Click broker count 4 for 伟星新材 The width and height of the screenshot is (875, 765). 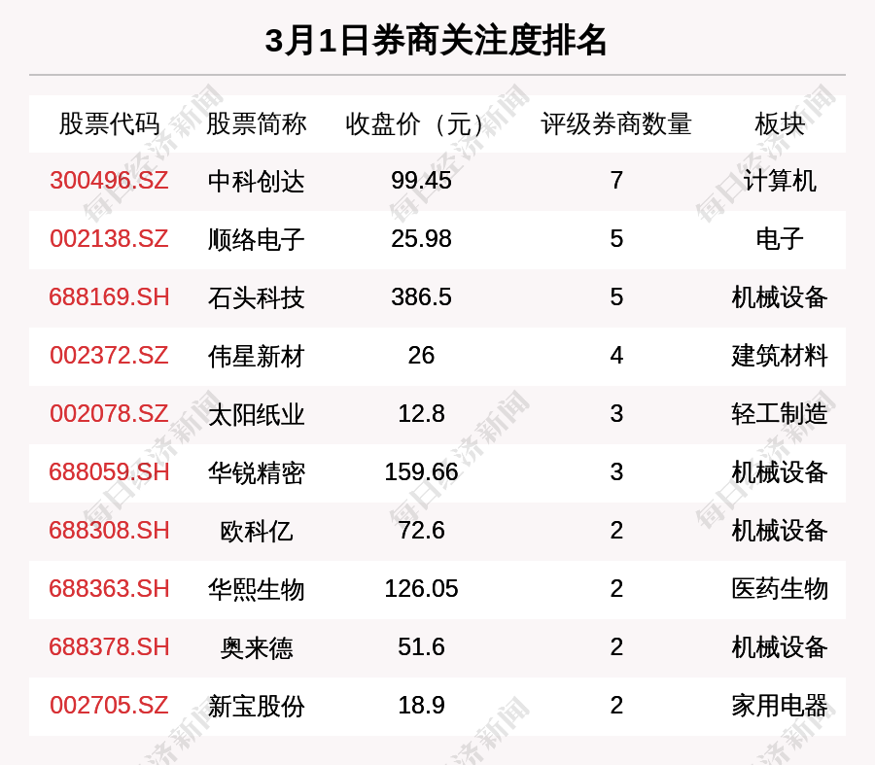pyautogui.click(x=616, y=356)
